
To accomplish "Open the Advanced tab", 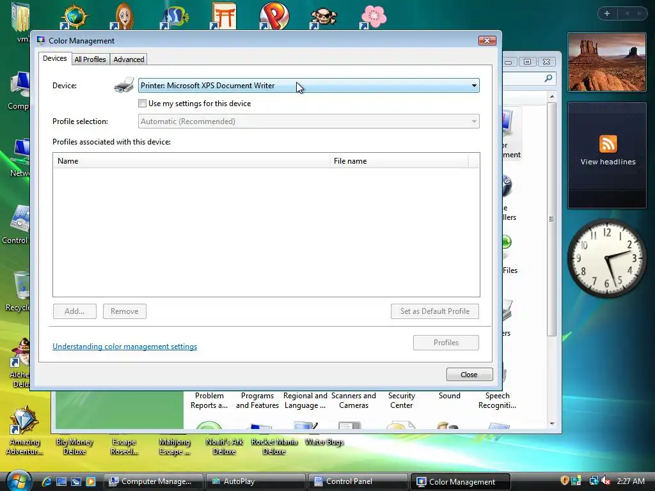I will (x=129, y=59).
